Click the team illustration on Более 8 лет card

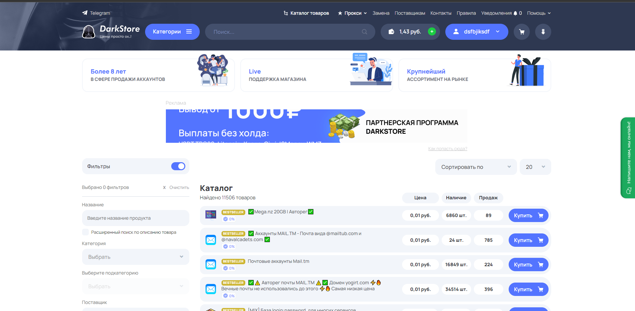tap(213, 70)
